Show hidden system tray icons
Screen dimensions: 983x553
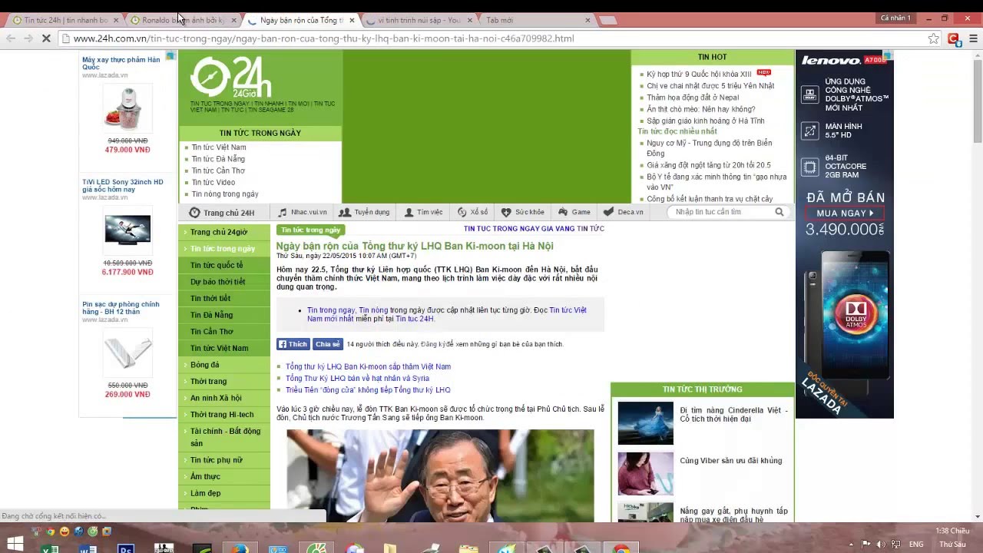point(853,545)
